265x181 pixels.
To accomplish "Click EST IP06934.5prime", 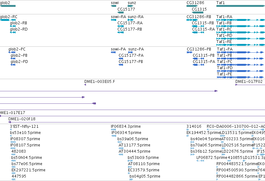I will pyautogui.click(x=114, y=136).
